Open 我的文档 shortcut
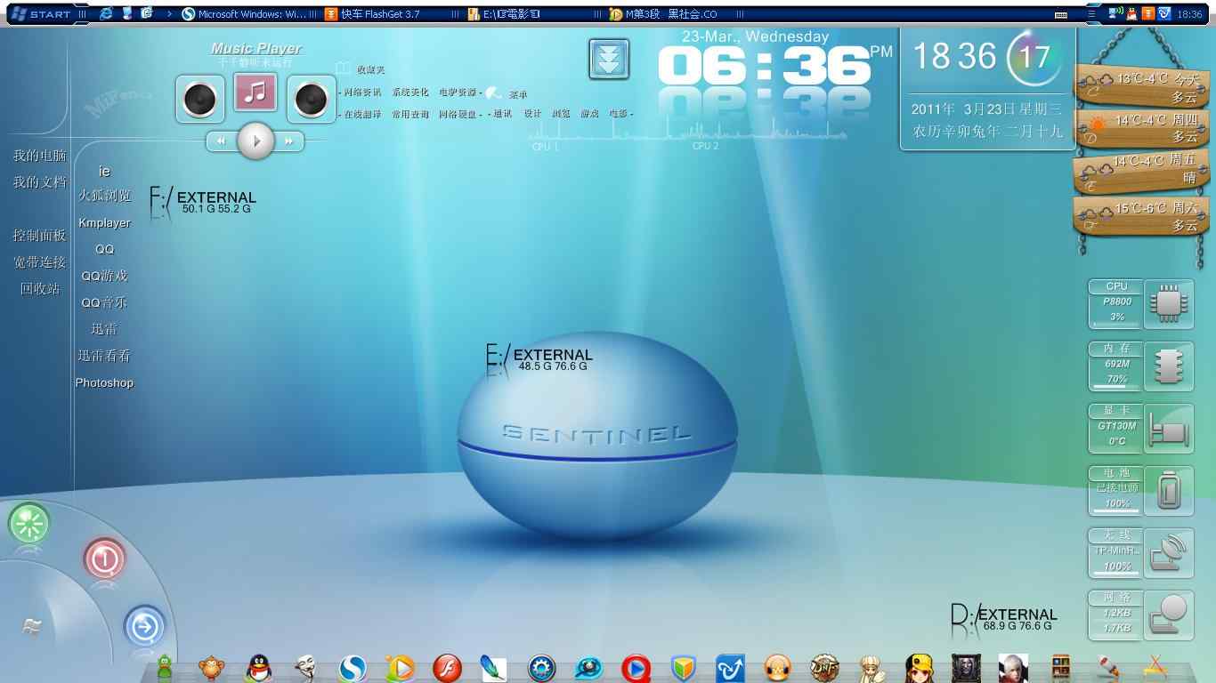 click(x=39, y=182)
